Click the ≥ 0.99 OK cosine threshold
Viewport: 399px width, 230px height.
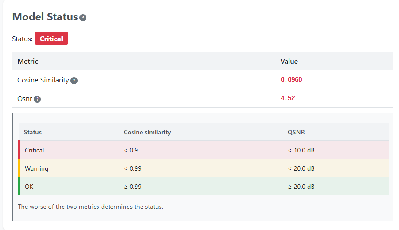pos(133,187)
